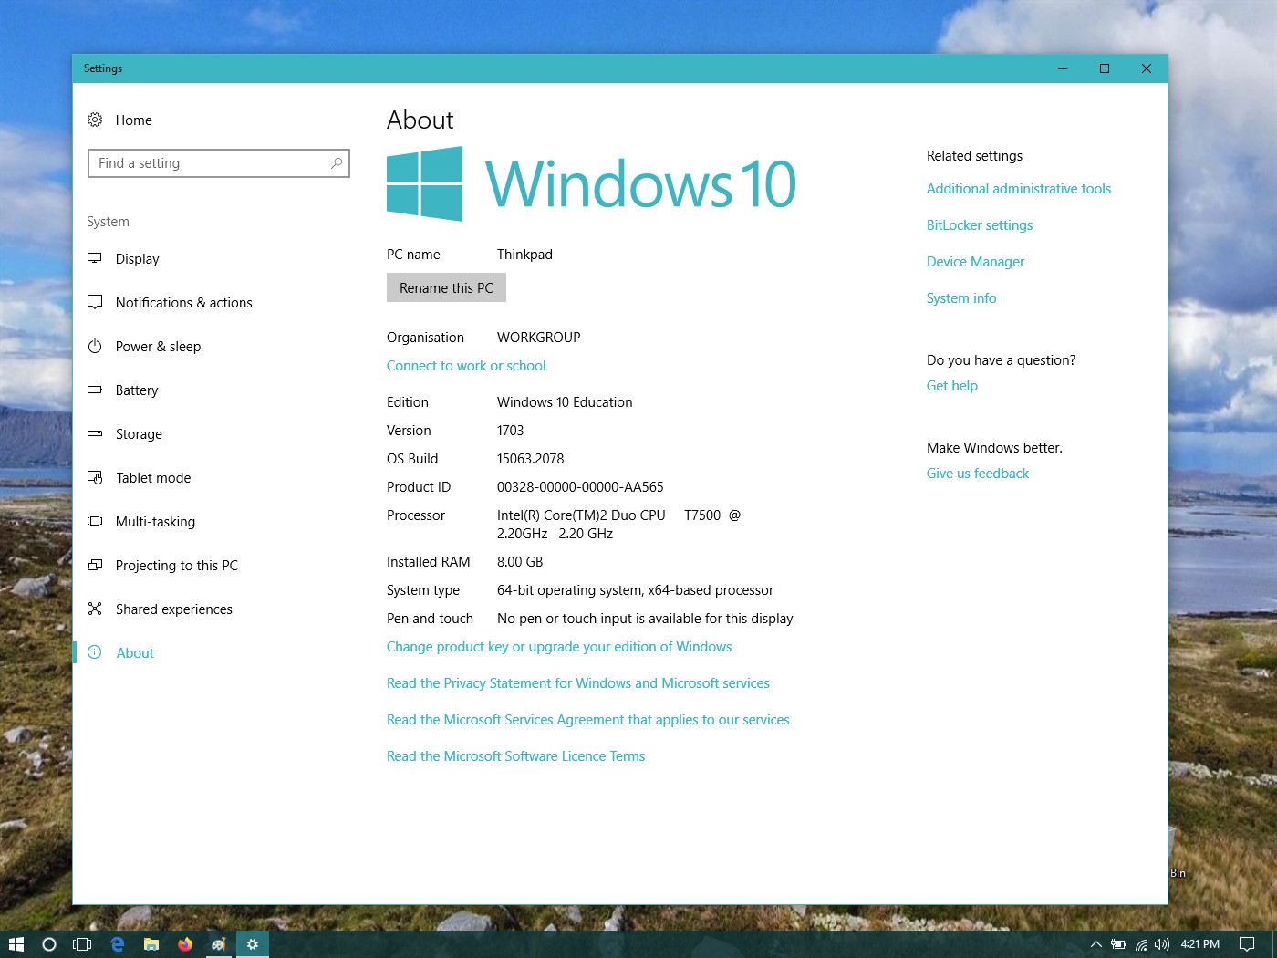The image size is (1277, 958).
Task: Open Change product key or upgrade link
Action: tap(559, 647)
